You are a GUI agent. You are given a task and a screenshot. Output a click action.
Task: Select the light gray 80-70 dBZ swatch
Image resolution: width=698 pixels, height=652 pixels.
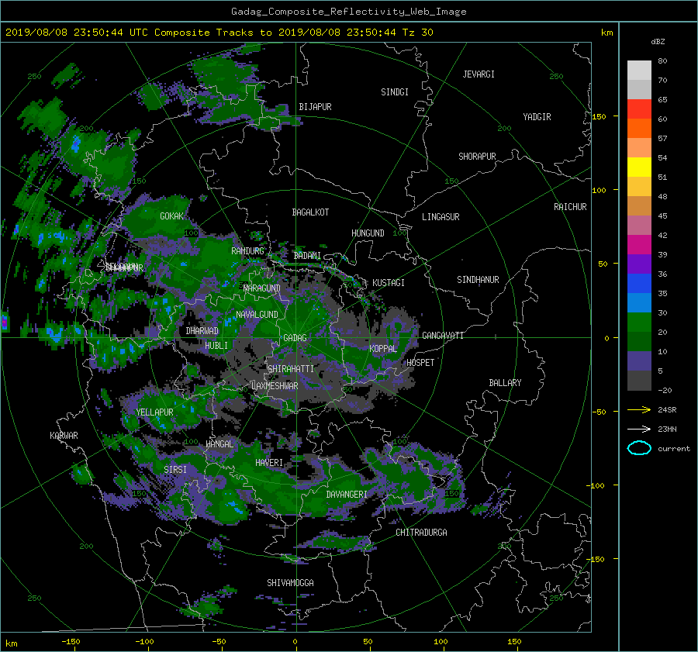click(x=639, y=70)
